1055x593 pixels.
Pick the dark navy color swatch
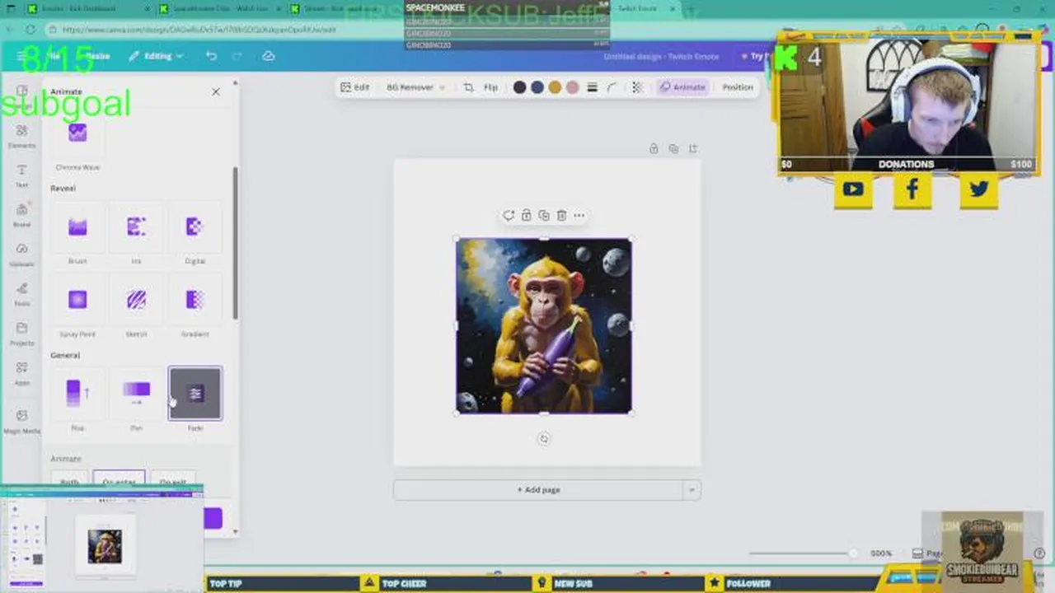coord(519,87)
